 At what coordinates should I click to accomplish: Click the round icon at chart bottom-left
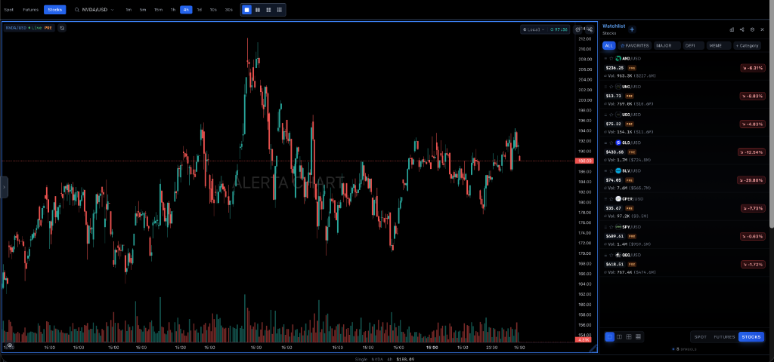point(9,345)
